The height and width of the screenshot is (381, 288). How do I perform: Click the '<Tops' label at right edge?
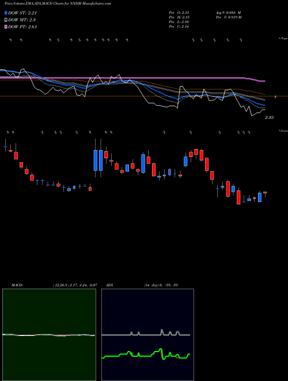tap(283, 39)
